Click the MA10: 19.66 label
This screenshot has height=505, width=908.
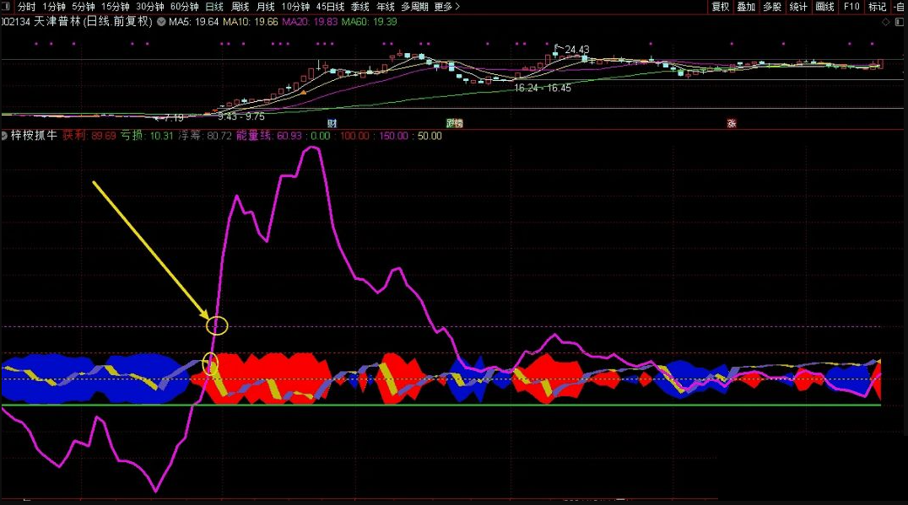251,22
